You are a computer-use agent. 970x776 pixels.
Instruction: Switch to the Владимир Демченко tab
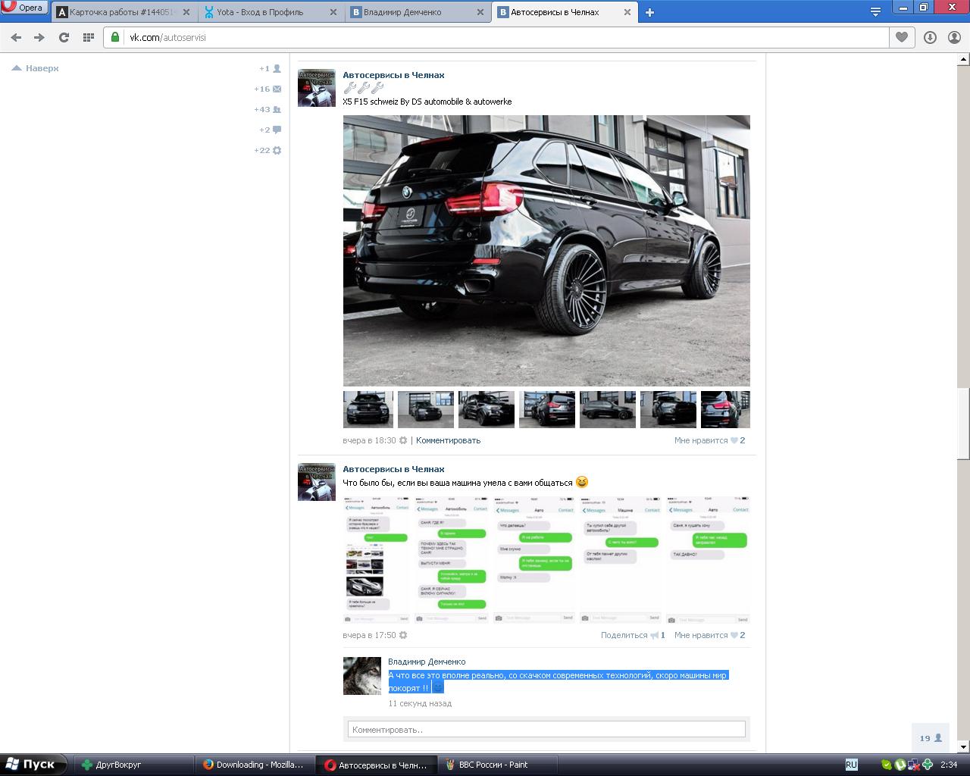(x=418, y=12)
